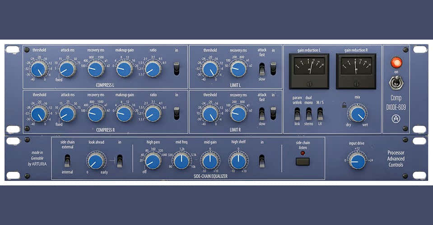Select the Compress L makeup gain knob
Screen dimensions: 433x225
tap(124, 69)
